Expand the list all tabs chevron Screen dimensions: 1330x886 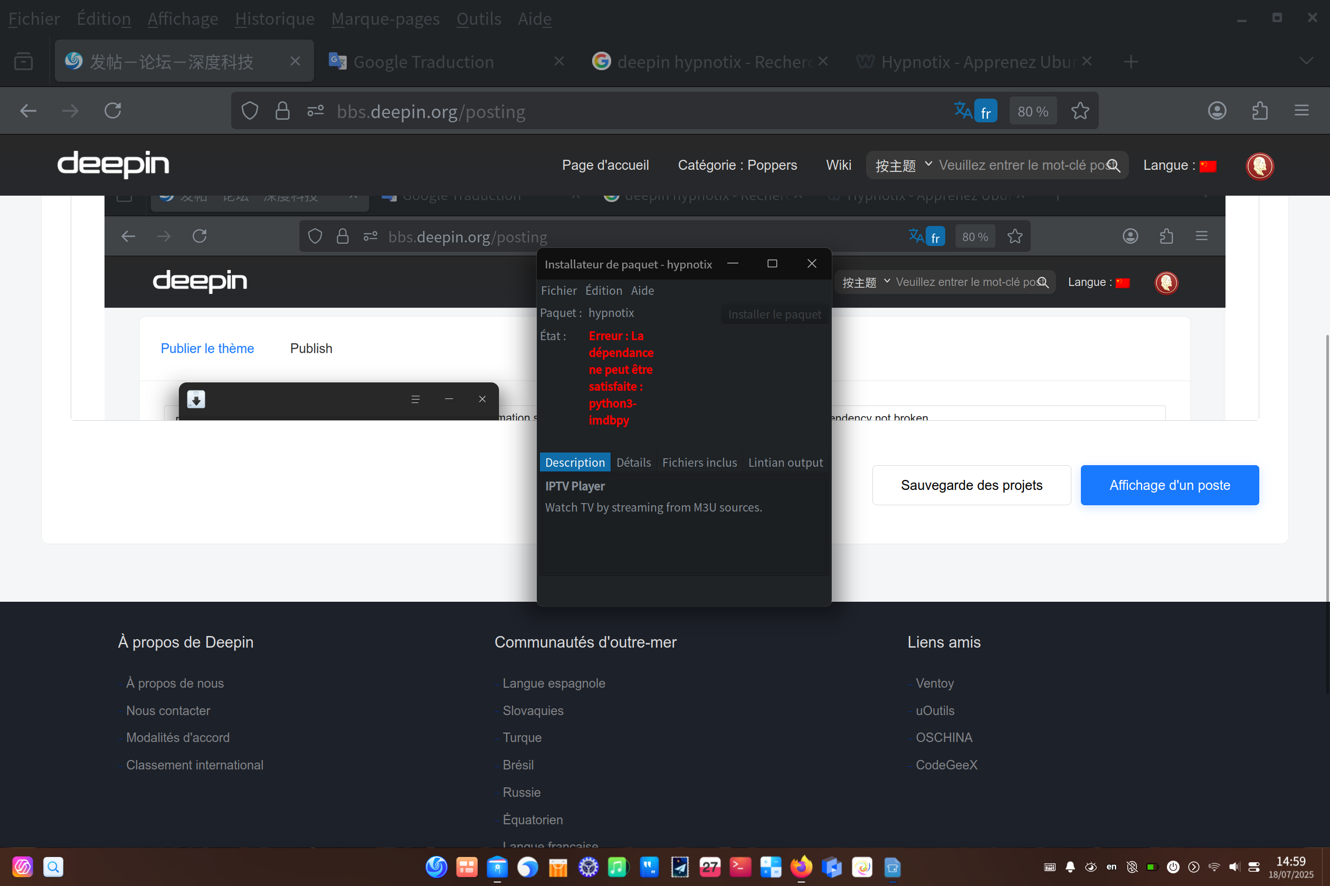tap(1306, 61)
